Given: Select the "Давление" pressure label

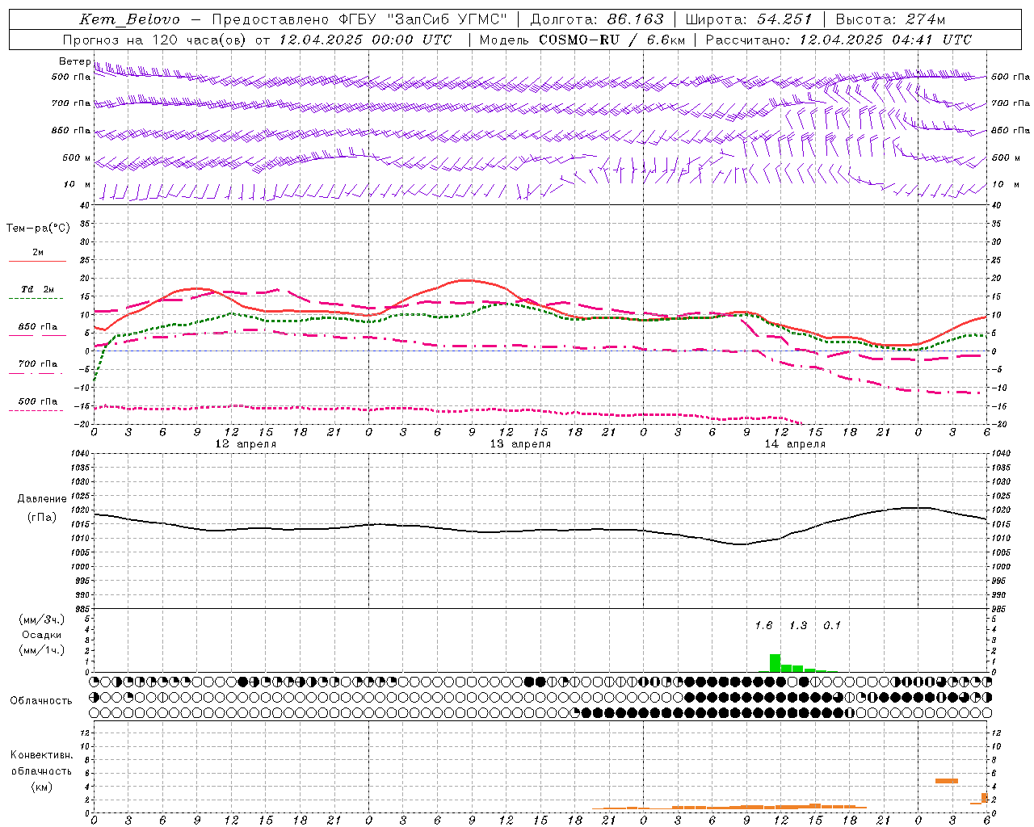Looking at the screenshot, I should [42, 498].
